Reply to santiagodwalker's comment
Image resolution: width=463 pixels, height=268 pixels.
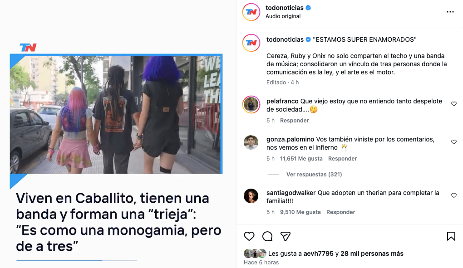pyautogui.click(x=341, y=212)
